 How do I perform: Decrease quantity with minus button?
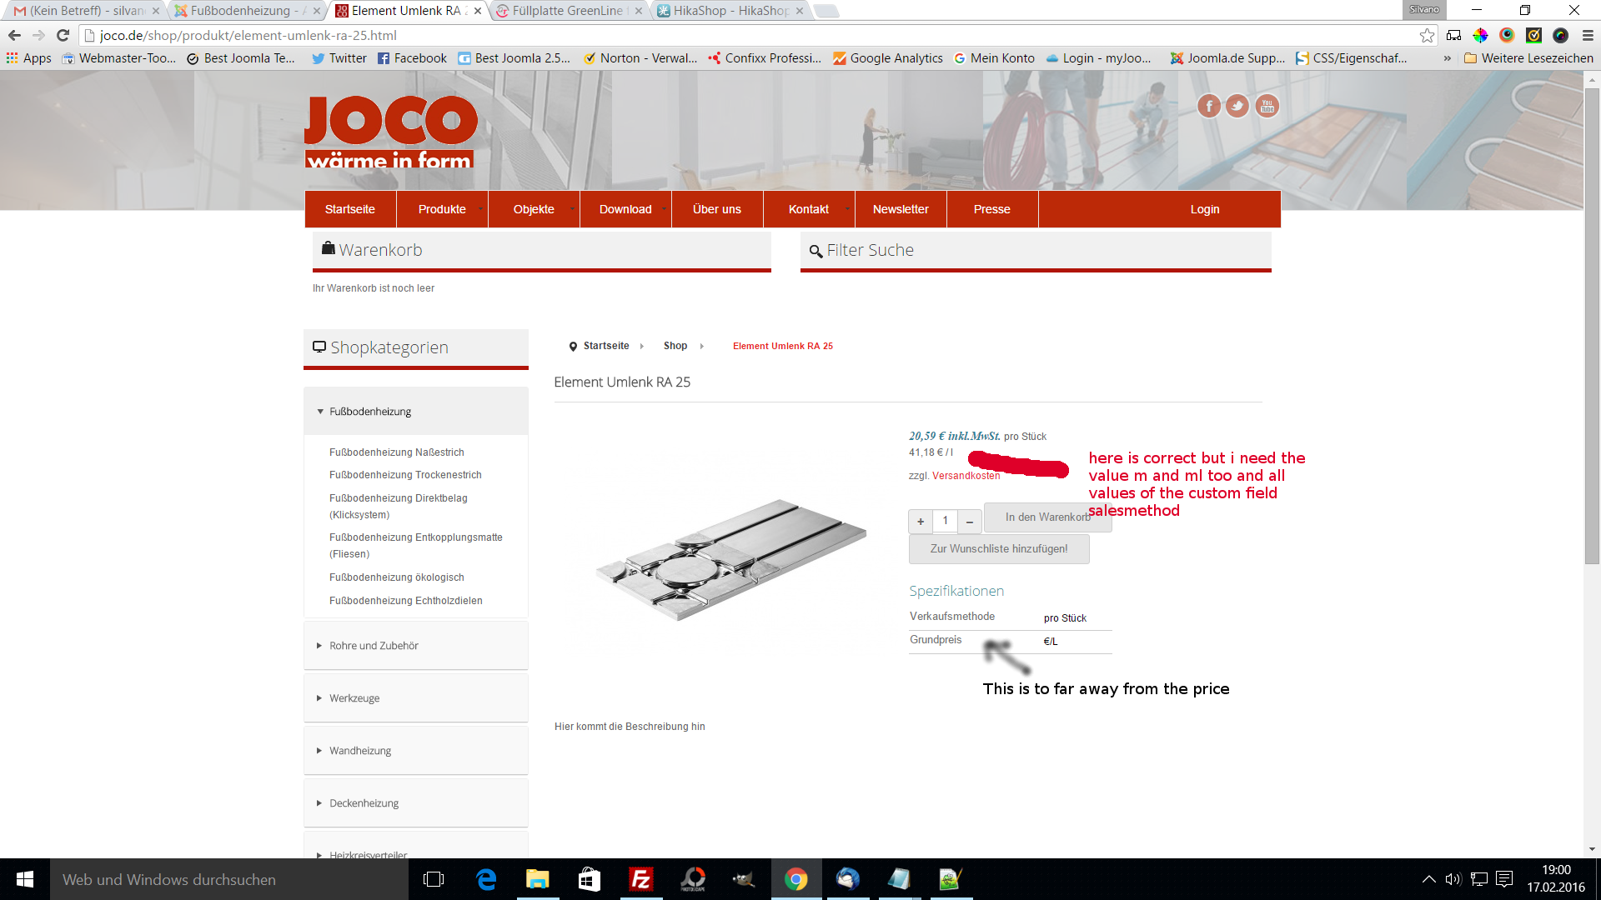click(x=970, y=521)
